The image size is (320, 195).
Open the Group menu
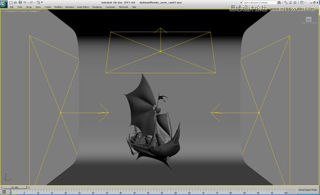tap(29, 7)
